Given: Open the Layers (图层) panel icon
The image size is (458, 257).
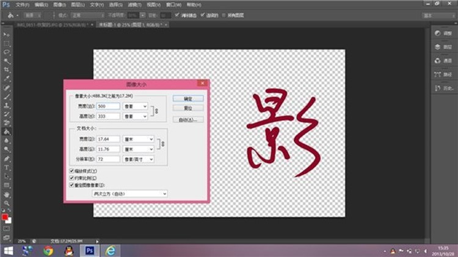Looking at the screenshot, I should tap(438, 47).
